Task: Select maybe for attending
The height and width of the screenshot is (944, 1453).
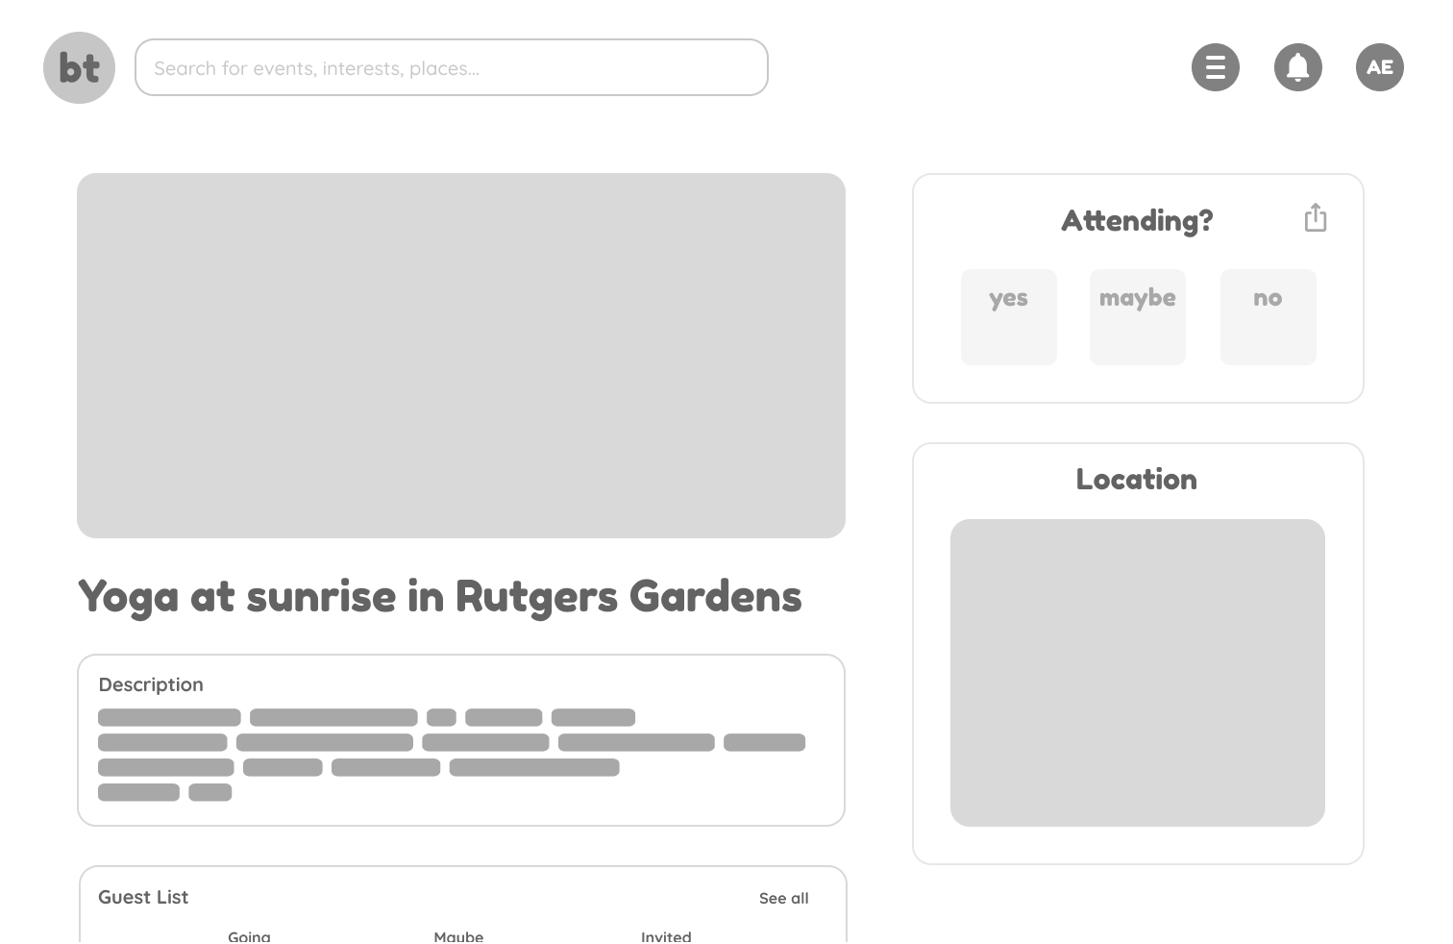Action: point(1137,316)
